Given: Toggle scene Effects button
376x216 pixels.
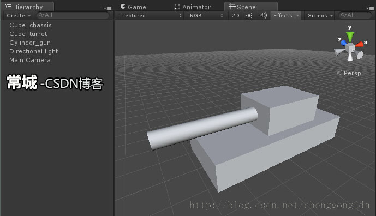Looking at the screenshot, I should click(x=283, y=16).
